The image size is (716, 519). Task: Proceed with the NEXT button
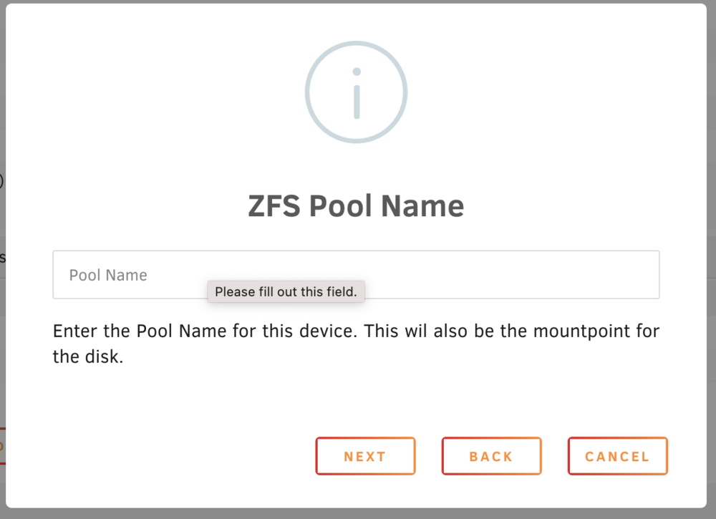point(365,456)
